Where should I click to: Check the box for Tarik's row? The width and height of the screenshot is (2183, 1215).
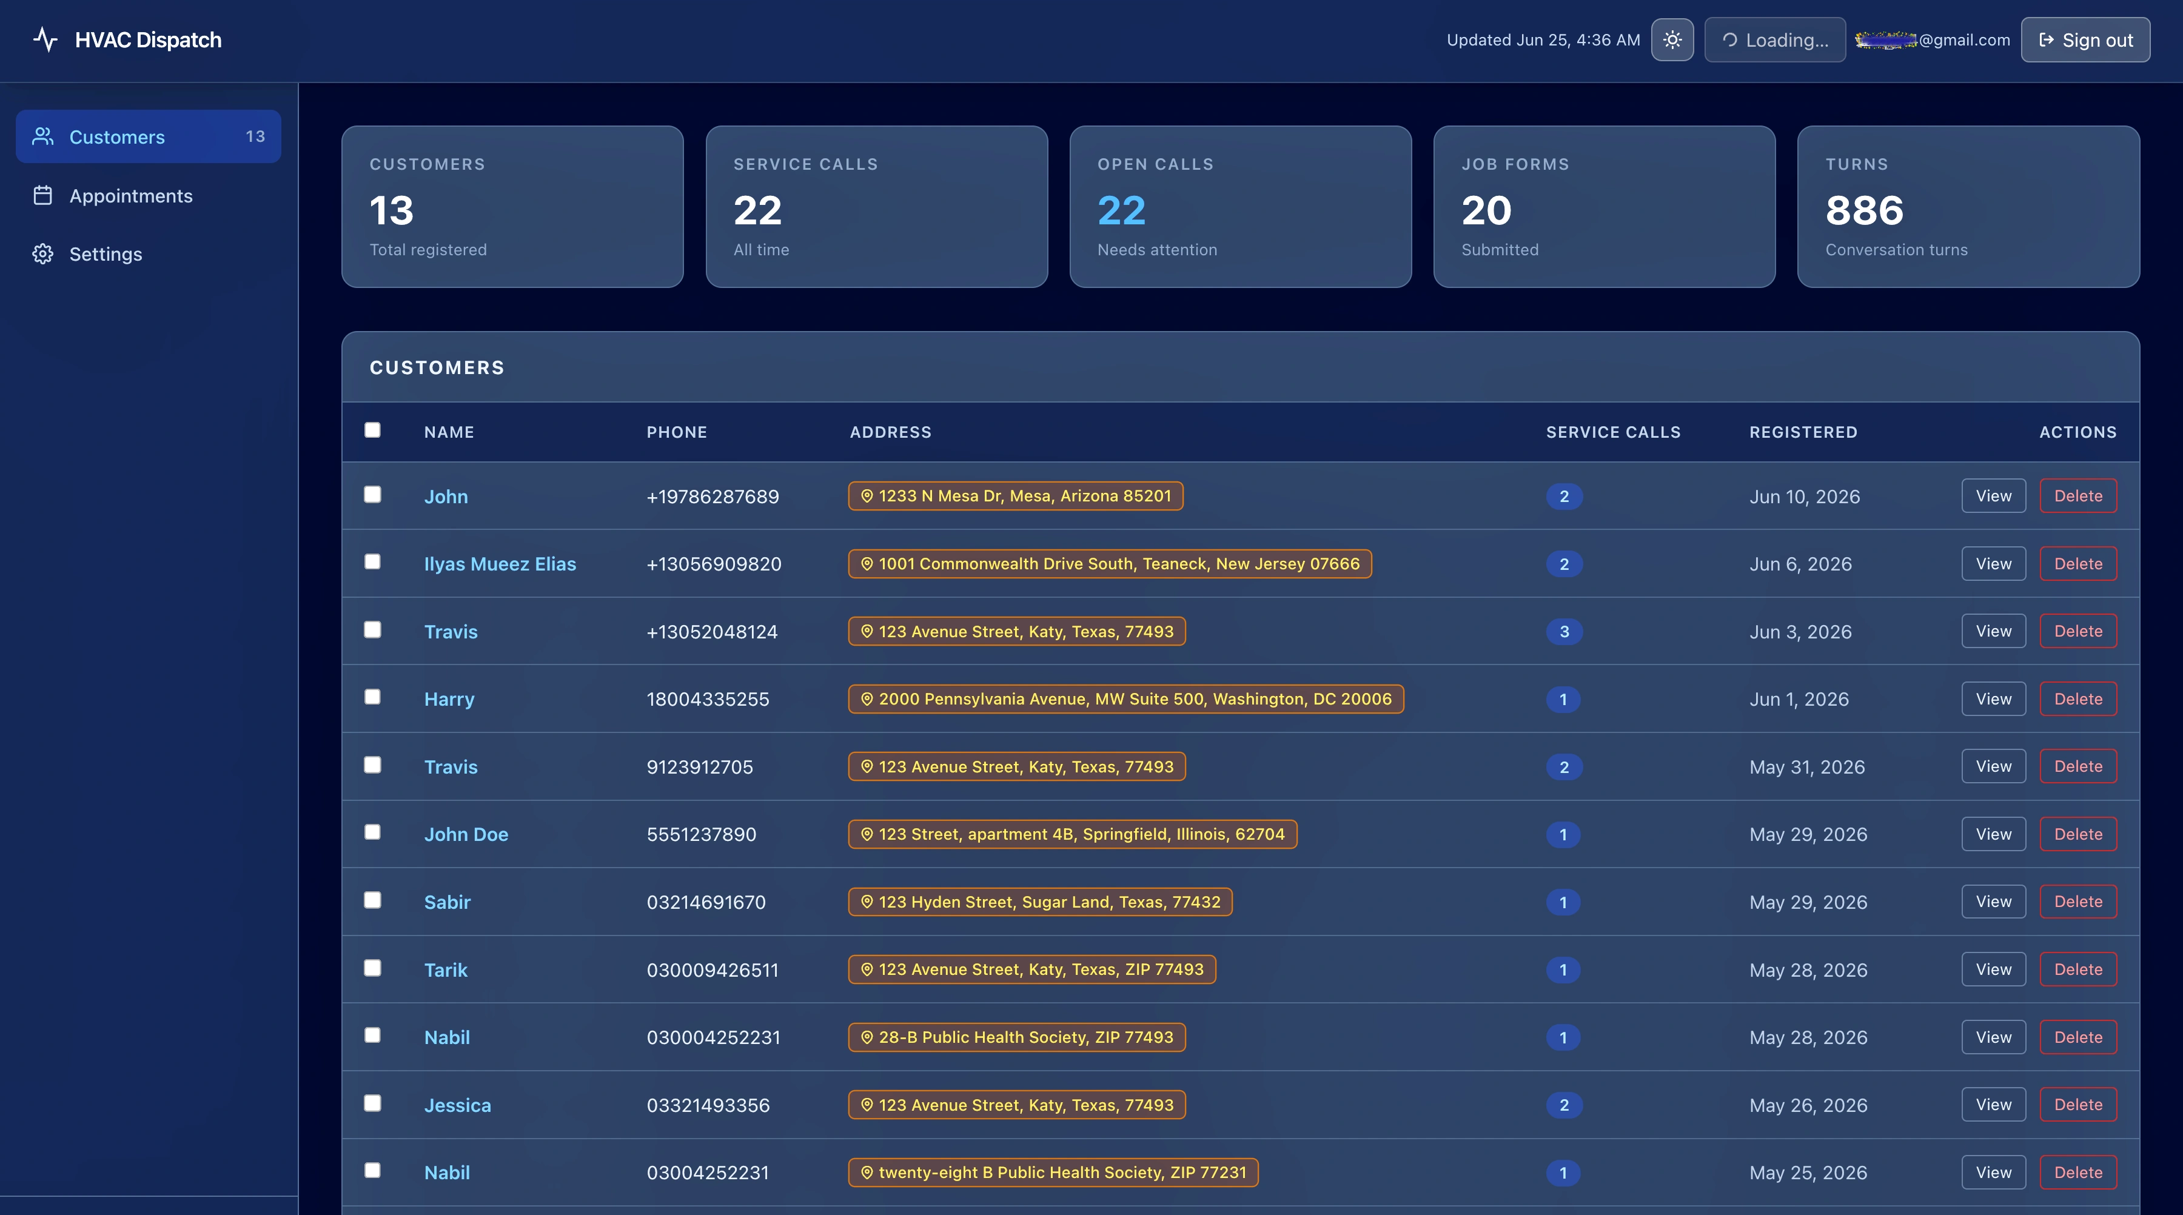click(372, 968)
